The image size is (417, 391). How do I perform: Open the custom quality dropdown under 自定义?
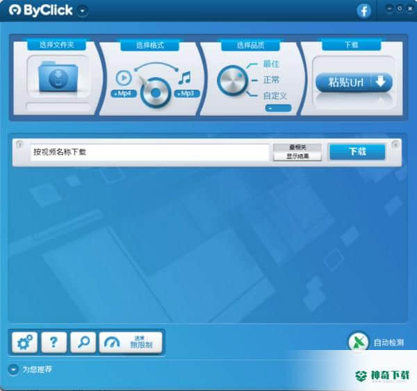(x=278, y=108)
